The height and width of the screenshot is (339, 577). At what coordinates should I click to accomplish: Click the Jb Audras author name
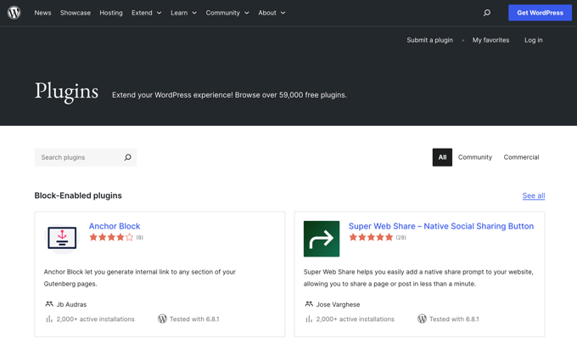[72, 304]
